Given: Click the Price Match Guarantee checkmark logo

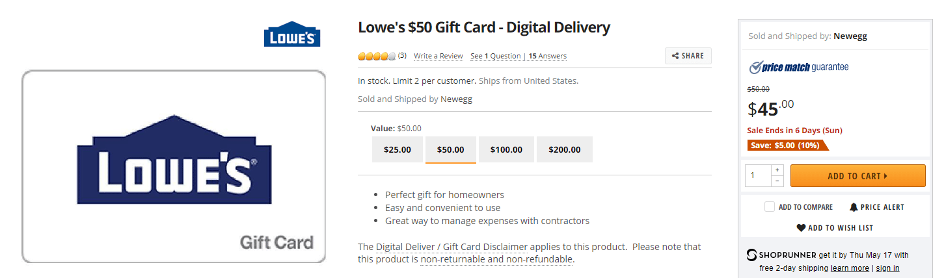Looking at the screenshot, I should [x=756, y=67].
